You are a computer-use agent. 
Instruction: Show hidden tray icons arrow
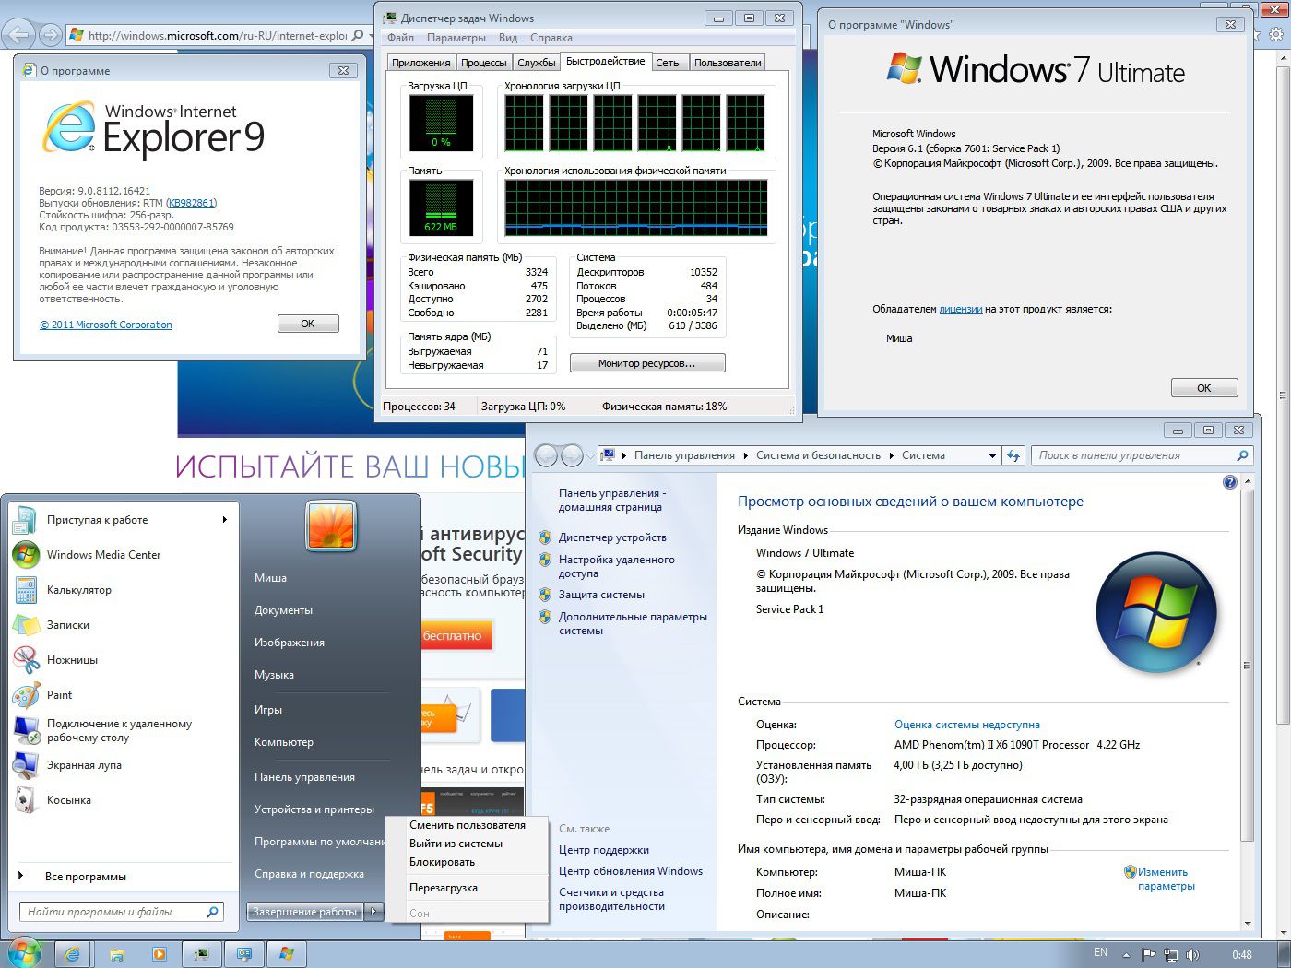[x=1126, y=955]
